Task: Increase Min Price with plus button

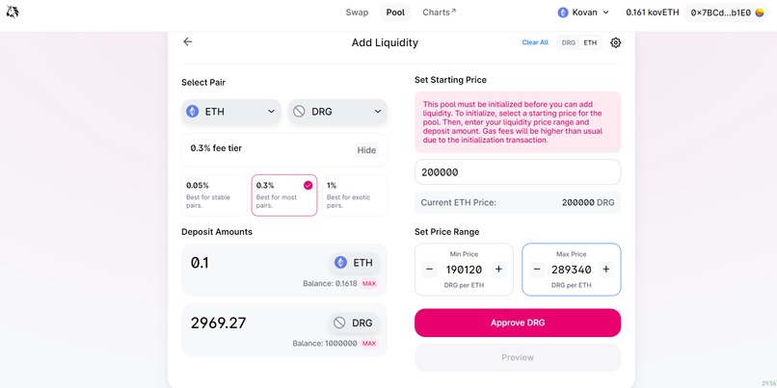Action: point(498,270)
